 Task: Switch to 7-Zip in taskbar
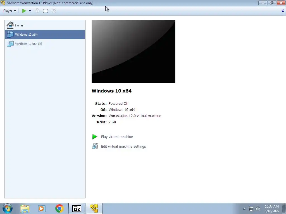[77, 208]
